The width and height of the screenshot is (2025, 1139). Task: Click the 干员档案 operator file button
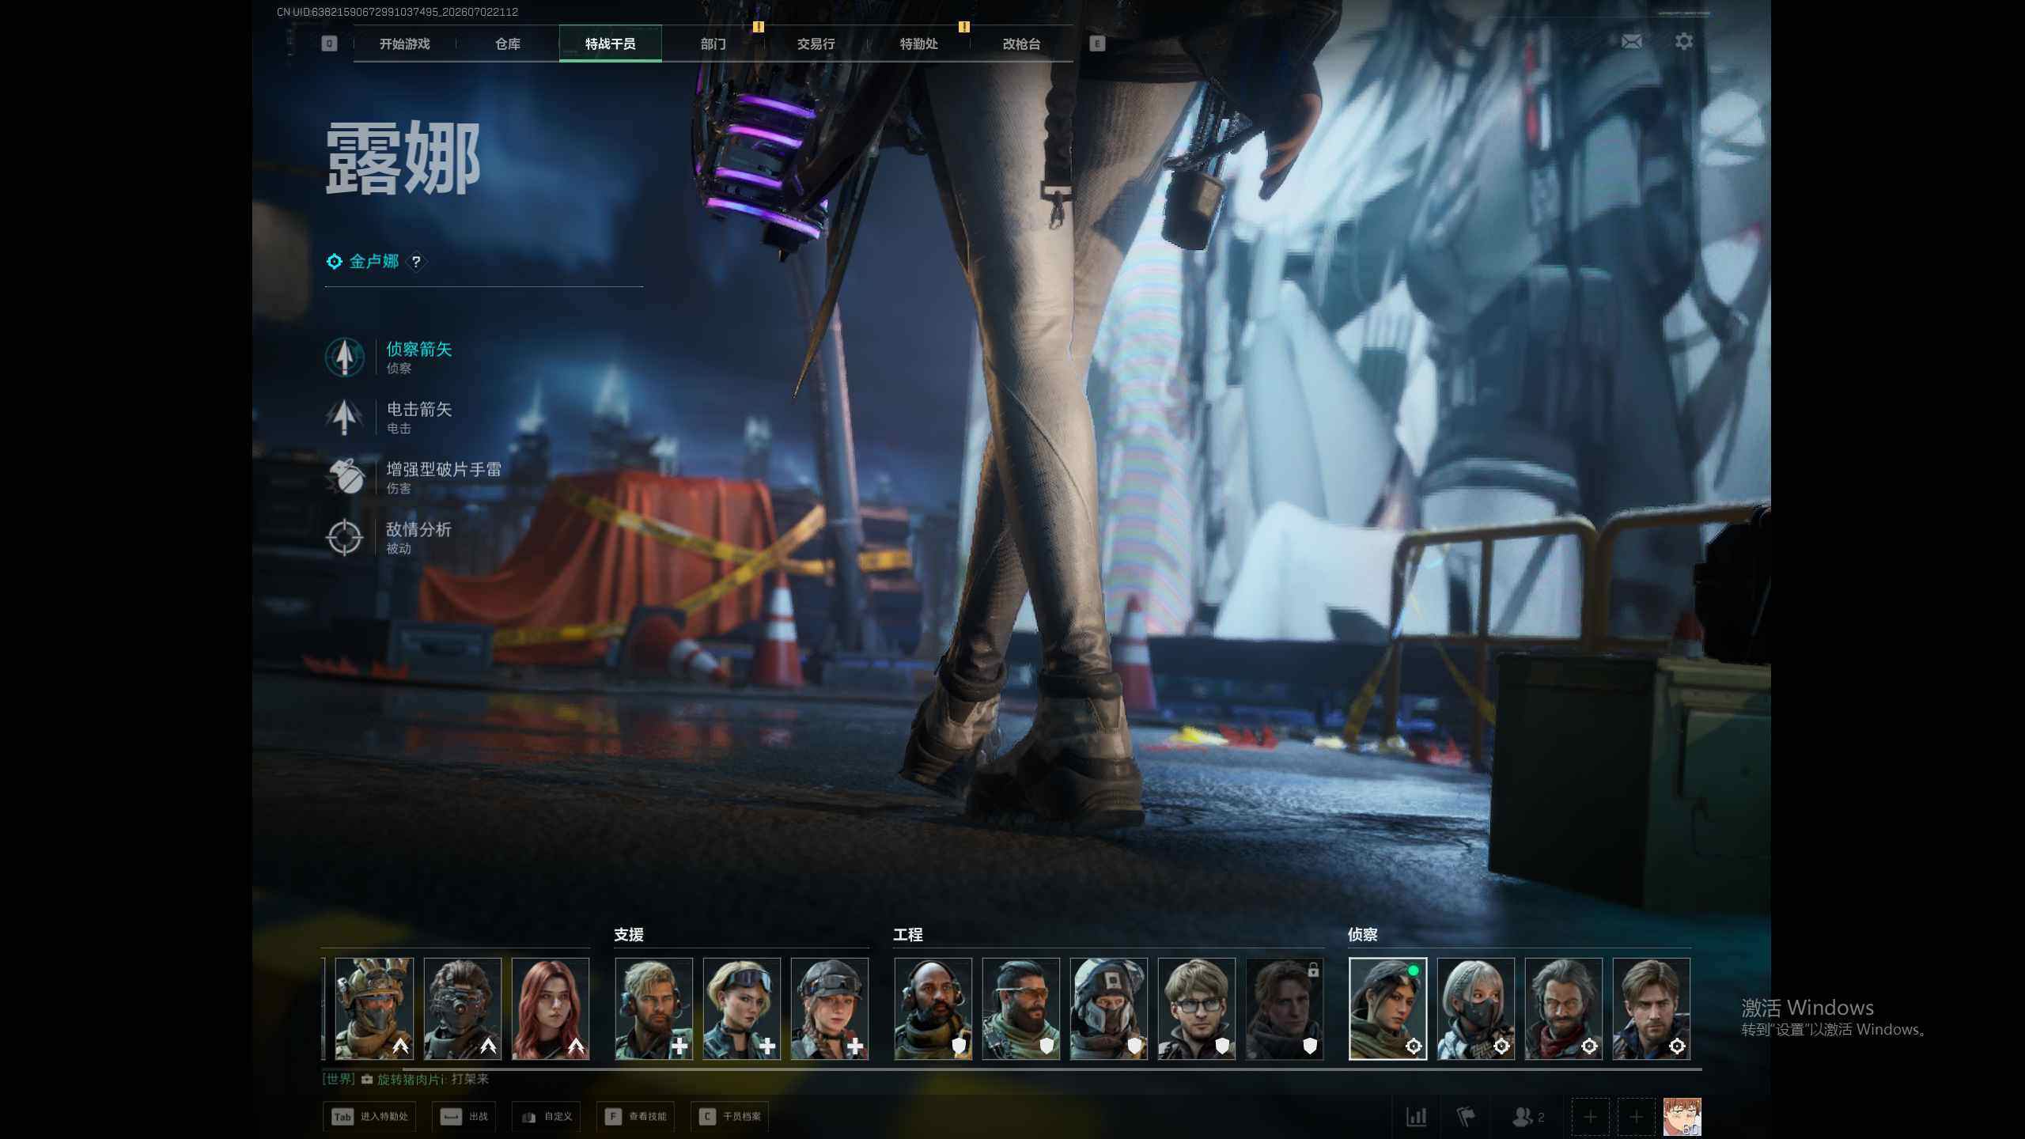coord(730,1117)
